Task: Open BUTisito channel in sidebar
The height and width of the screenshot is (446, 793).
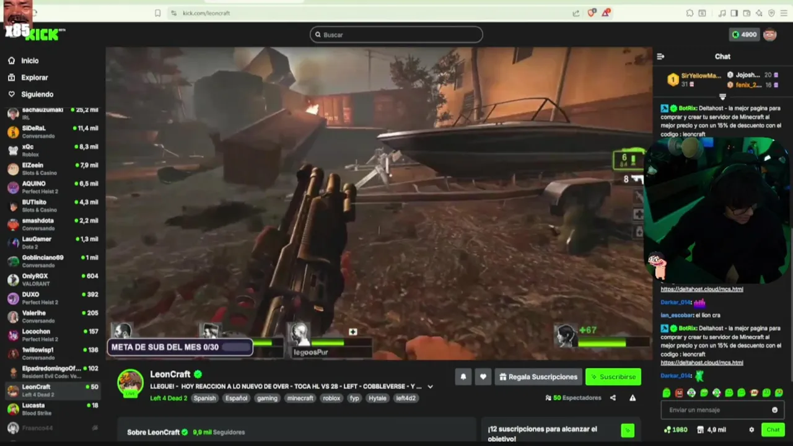Action: [53, 206]
